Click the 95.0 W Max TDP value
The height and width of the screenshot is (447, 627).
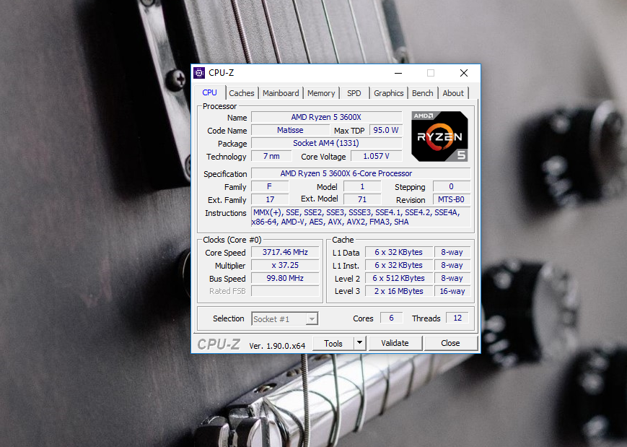coord(386,130)
